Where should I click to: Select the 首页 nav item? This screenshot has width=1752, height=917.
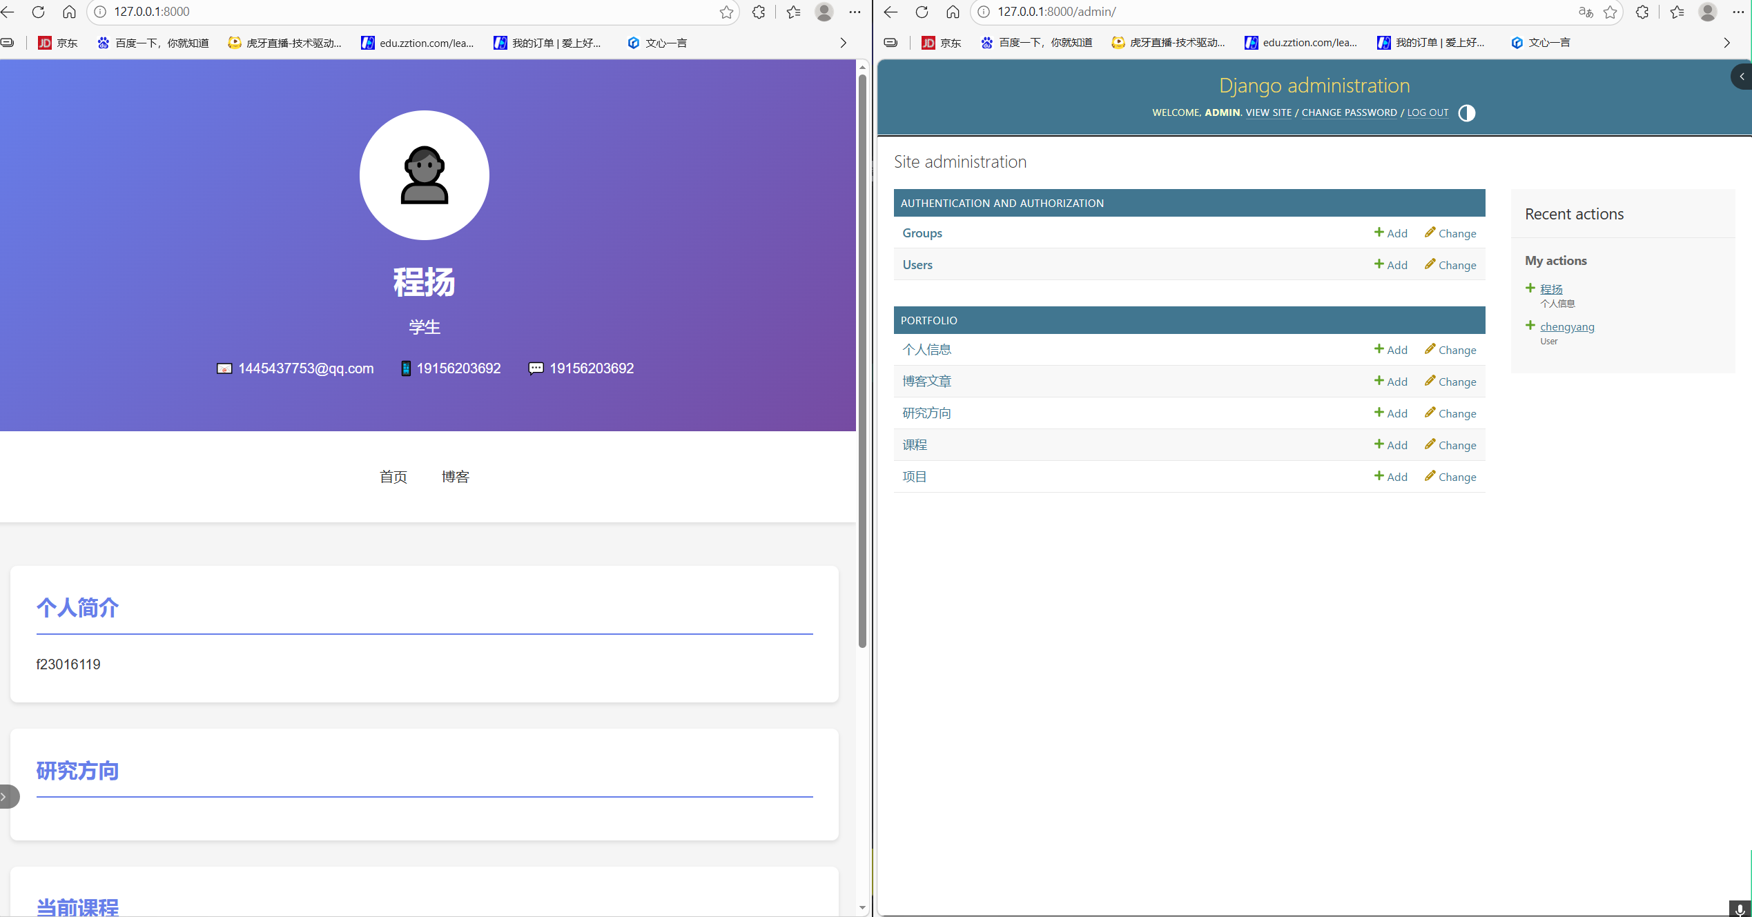(x=393, y=477)
